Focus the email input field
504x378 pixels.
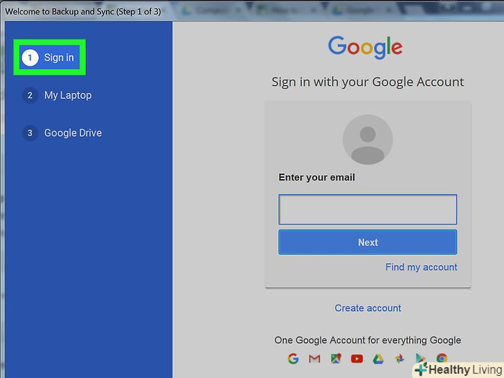(x=368, y=209)
